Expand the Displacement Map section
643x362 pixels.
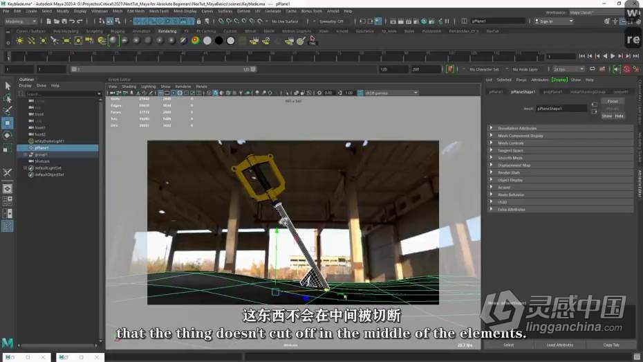point(560,165)
